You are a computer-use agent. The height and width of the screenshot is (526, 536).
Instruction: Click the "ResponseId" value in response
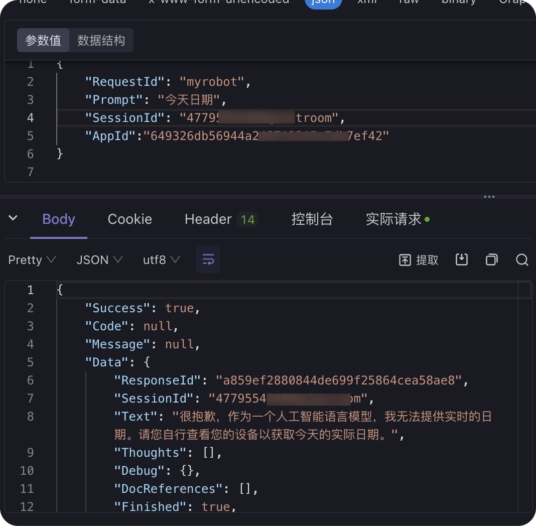click(339, 380)
